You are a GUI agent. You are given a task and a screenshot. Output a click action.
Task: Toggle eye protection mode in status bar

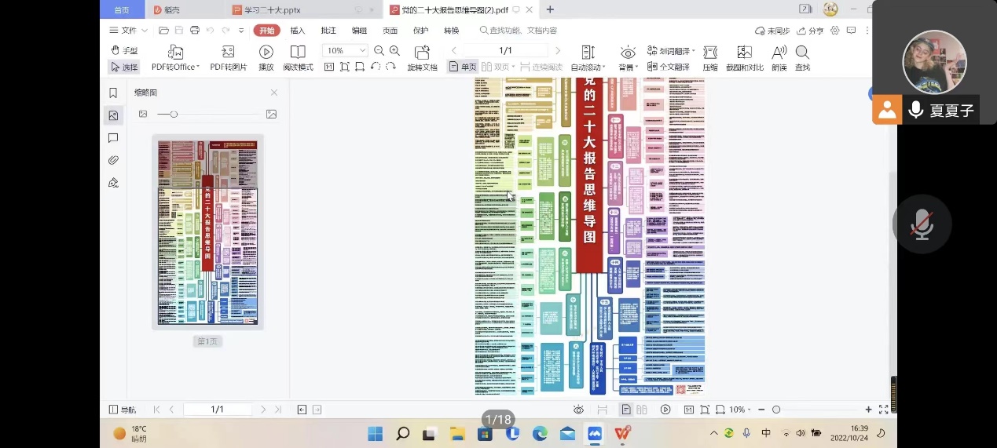click(x=578, y=410)
